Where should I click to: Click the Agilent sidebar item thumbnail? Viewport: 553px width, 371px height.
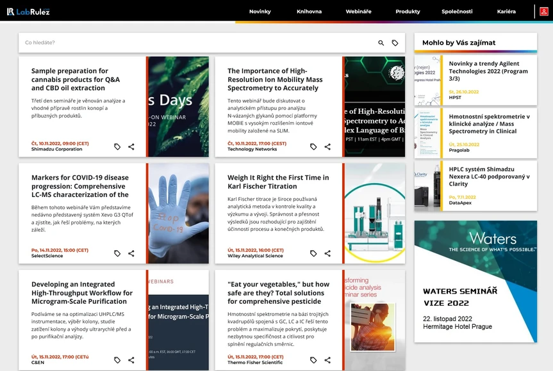click(x=427, y=81)
